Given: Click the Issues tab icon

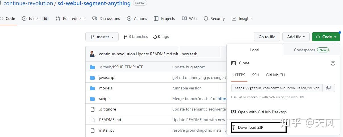Looking at the screenshot, I should coord(24,19).
